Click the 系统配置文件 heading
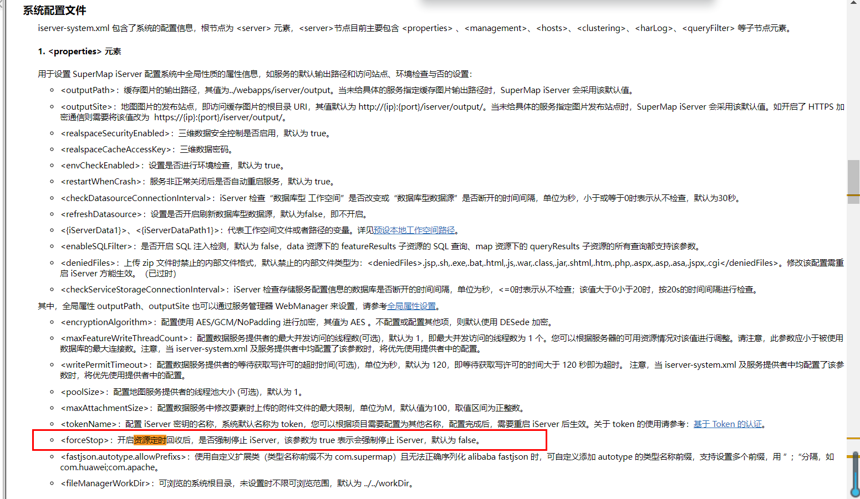Viewport: 860px width, 499px height. (x=54, y=11)
